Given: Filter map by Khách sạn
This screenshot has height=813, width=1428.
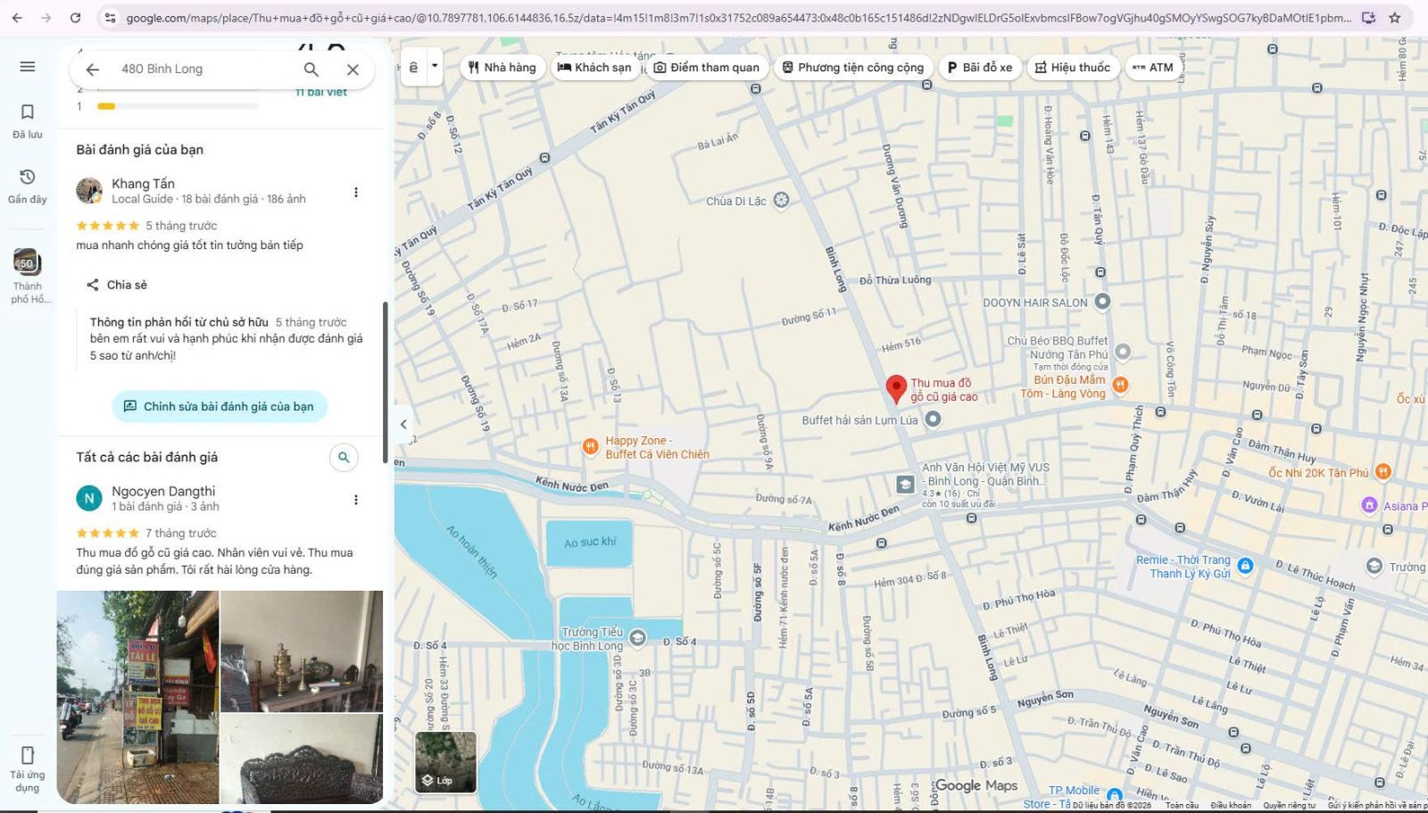Looking at the screenshot, I should [594, 67].
